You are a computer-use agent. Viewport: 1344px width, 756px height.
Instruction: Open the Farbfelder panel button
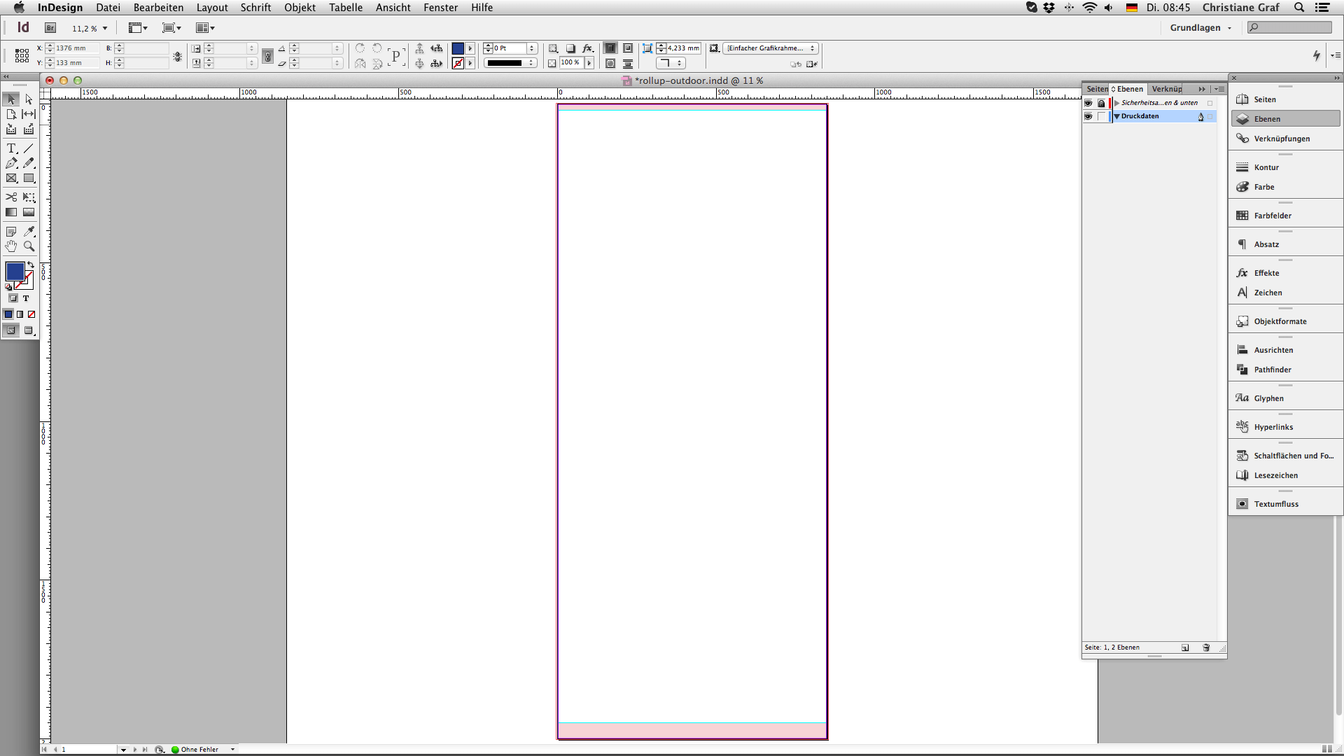(x=1272, y=216)
